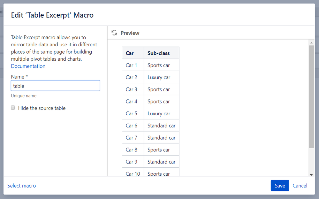
Task: Click the Cancel link
Action: [x=300, y=186]
